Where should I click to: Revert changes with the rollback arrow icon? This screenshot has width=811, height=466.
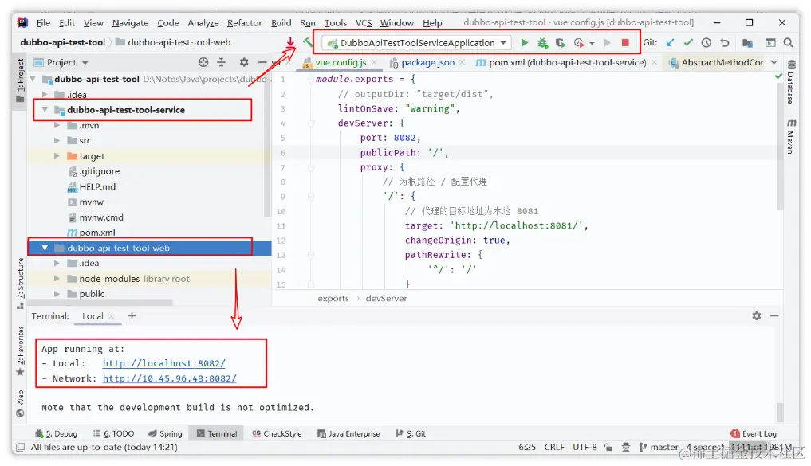725,43
